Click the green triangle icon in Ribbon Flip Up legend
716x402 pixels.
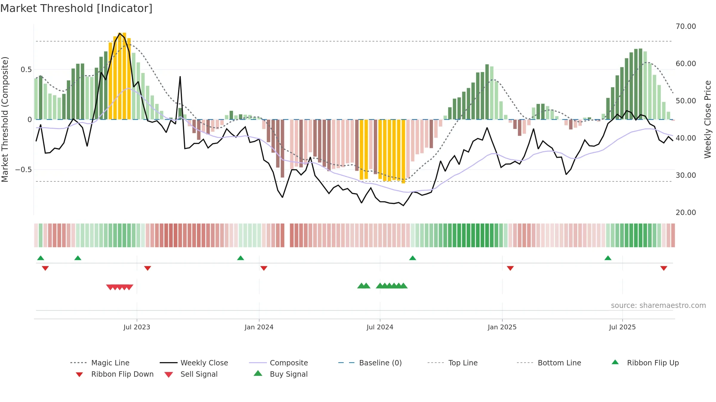(x=615, y=362)
